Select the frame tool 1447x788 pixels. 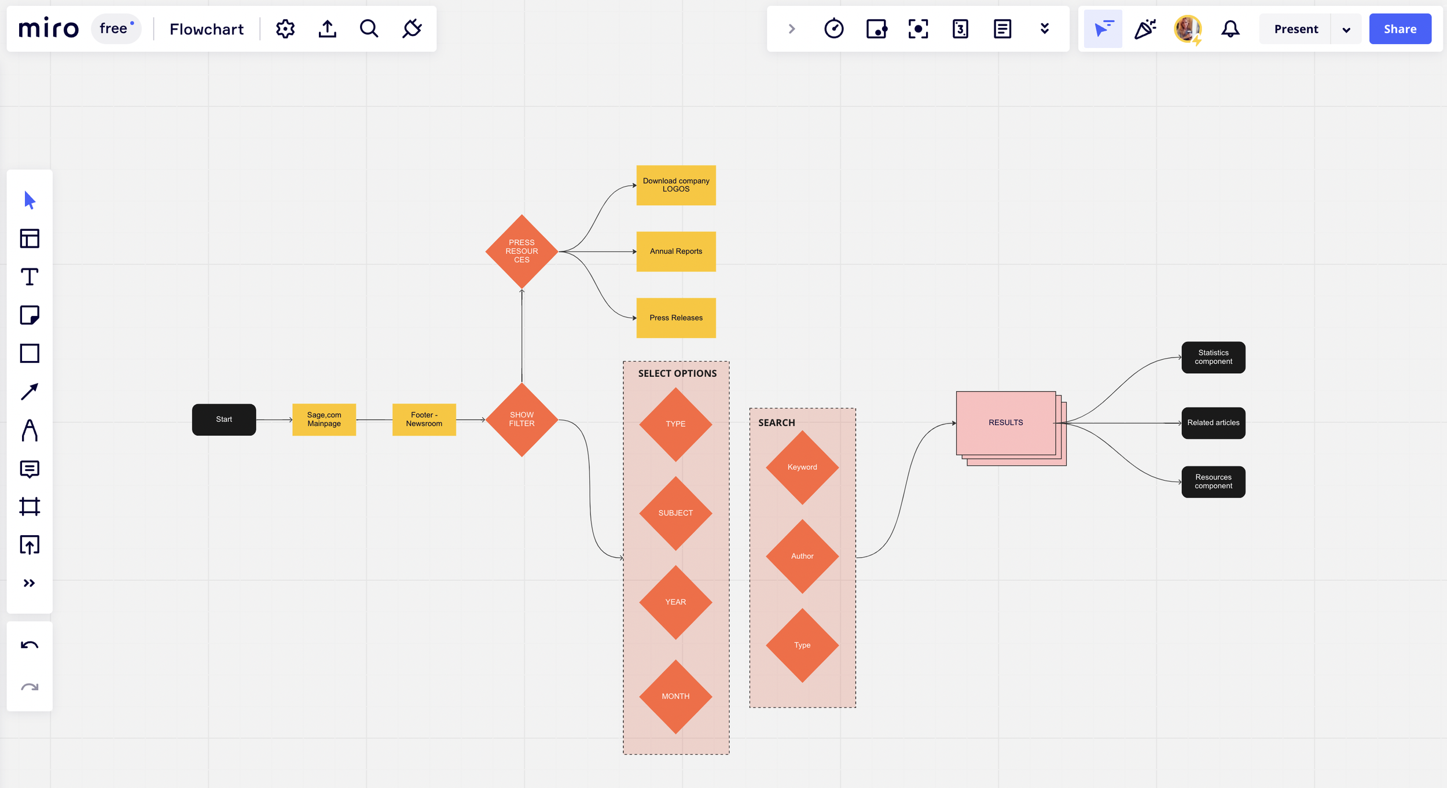(x=30, y=507)
